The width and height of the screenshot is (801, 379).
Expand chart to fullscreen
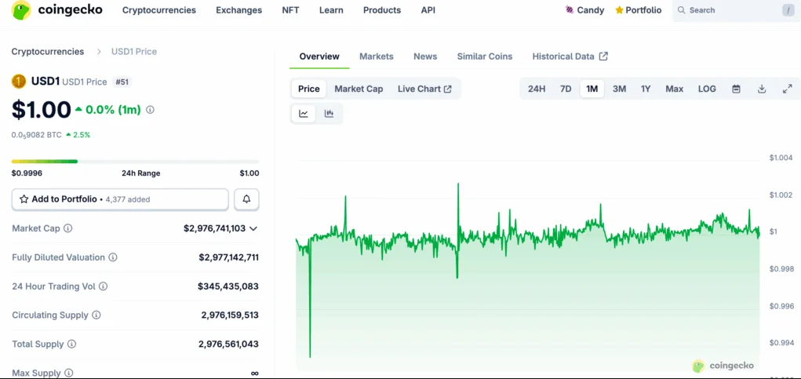click(787, 89)
